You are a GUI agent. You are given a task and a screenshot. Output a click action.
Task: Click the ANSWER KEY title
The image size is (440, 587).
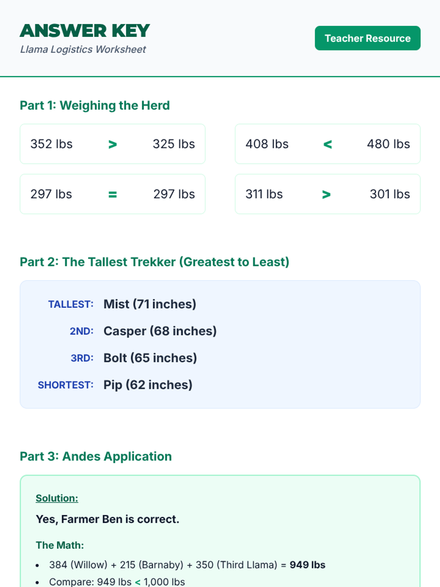[x=85, y=31]
